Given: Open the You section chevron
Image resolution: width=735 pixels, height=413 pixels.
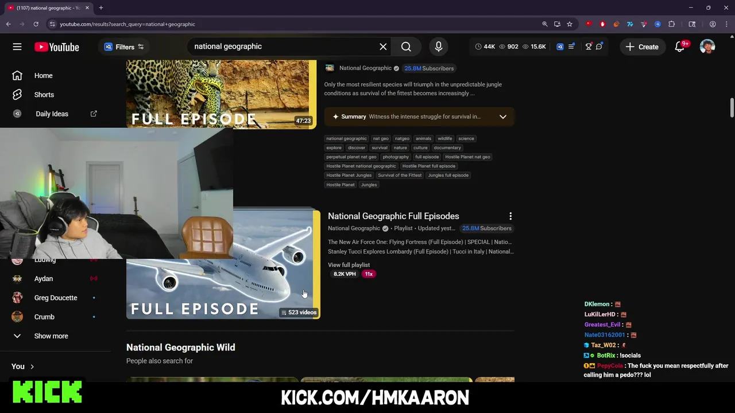Looking at the screenshot, I should (x=32, y=367).
